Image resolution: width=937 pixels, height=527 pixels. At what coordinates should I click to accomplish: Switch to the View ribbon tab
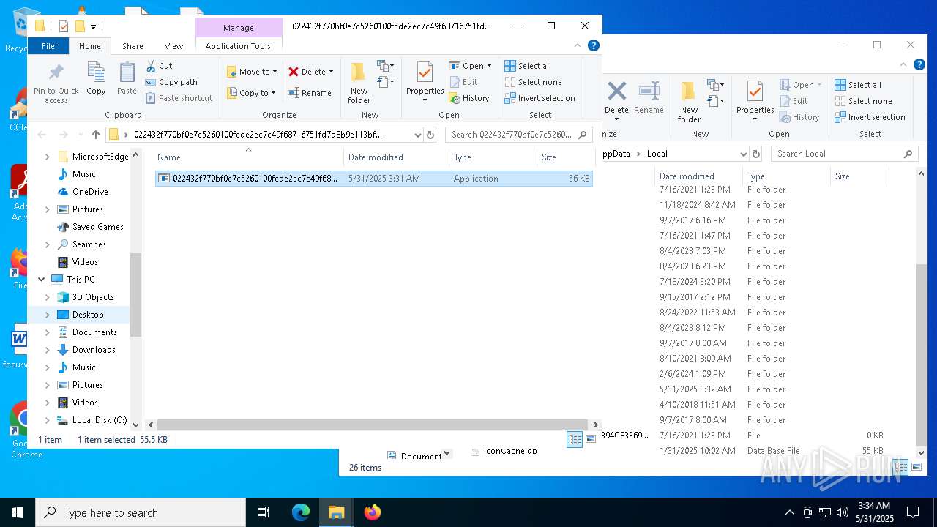(x=173, y=46)
